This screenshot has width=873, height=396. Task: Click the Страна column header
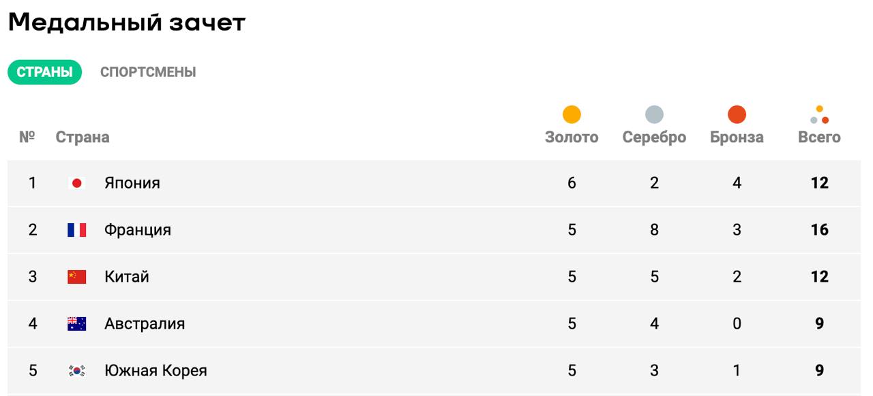83,137
